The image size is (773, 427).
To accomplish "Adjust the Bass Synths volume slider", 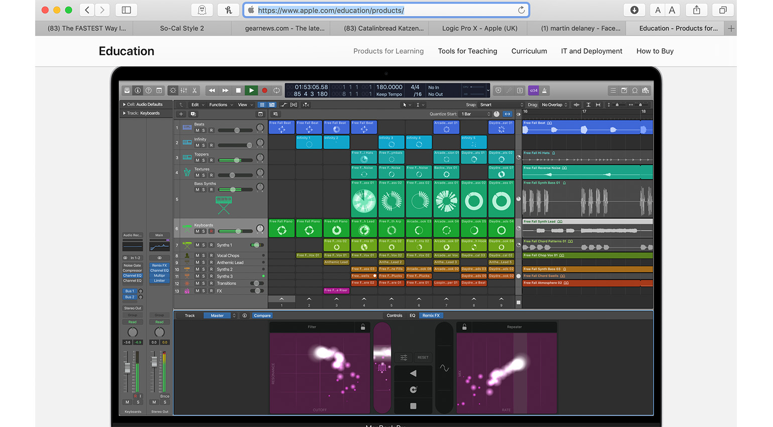I will [235, 189].
